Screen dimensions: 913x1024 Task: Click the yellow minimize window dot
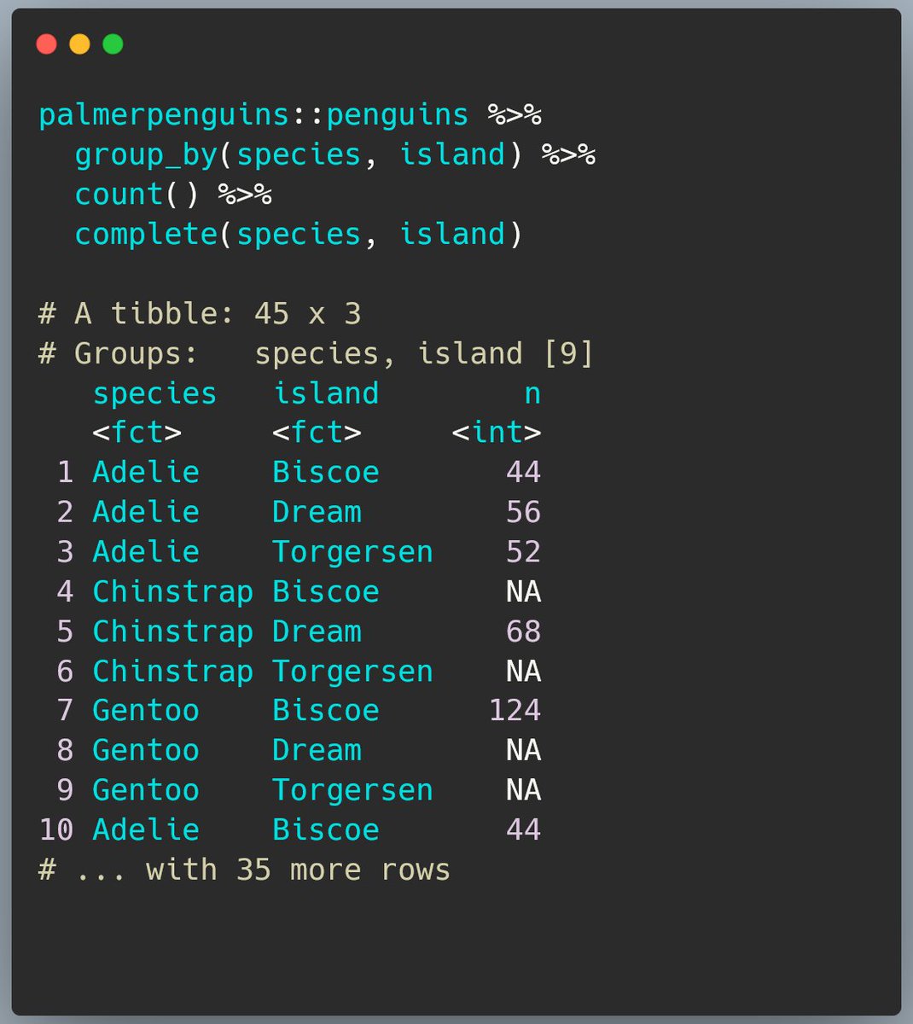79,44
